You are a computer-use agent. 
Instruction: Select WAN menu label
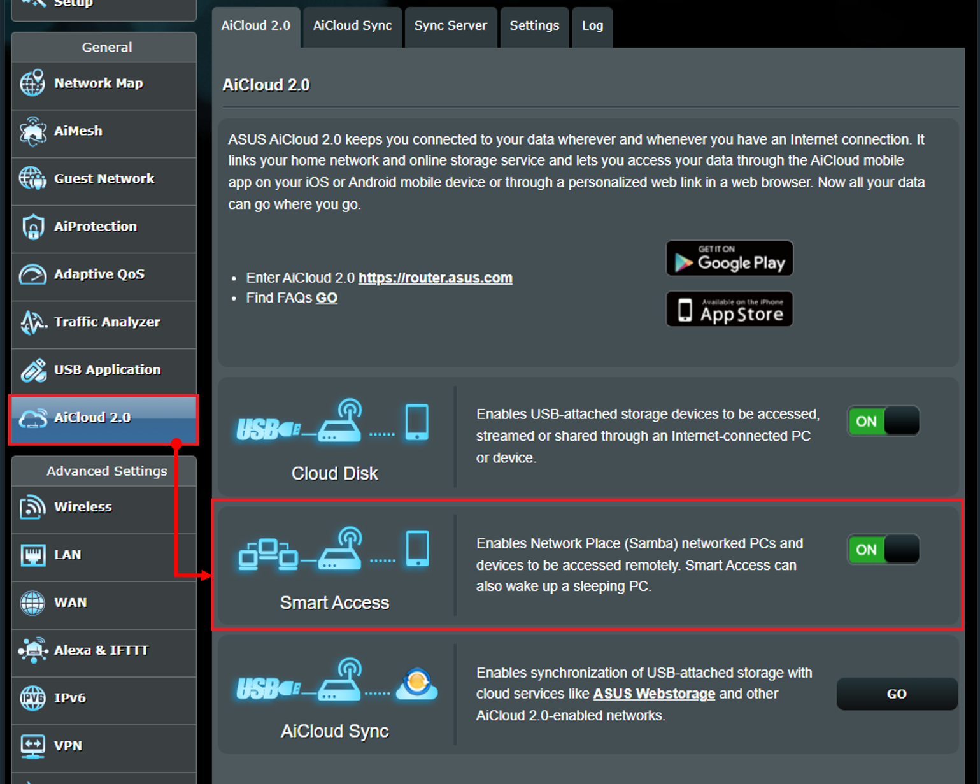tap(71, 602)
